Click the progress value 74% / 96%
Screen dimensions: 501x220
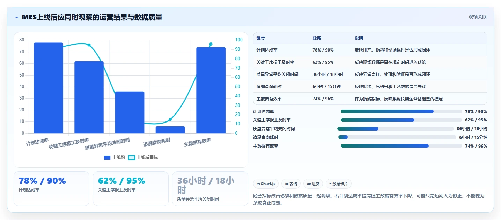[476, 146]
